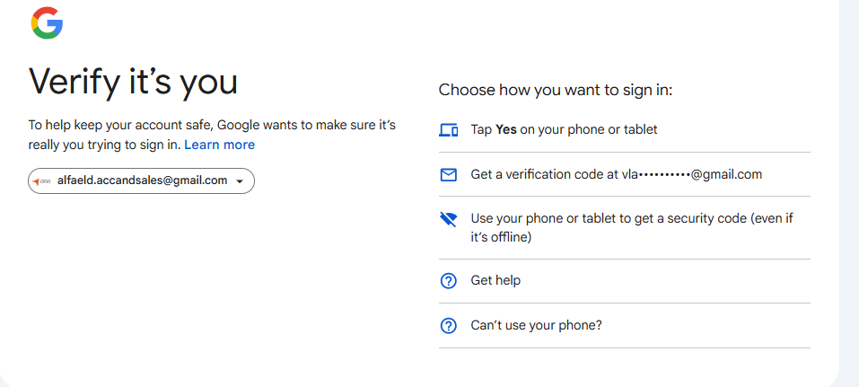Click the offline security code icon
The image size is (859, 387).
click(449, 220)
